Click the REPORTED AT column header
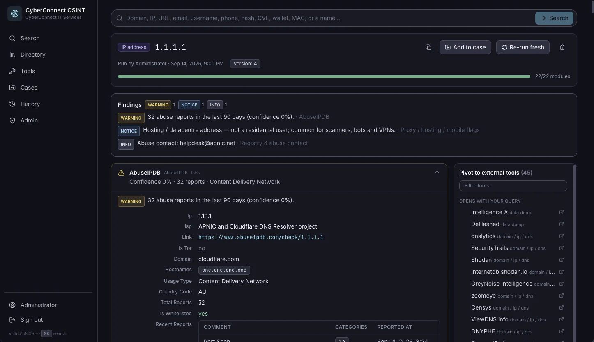The width and height of the screenshot is (594, 342). (394, 327)
